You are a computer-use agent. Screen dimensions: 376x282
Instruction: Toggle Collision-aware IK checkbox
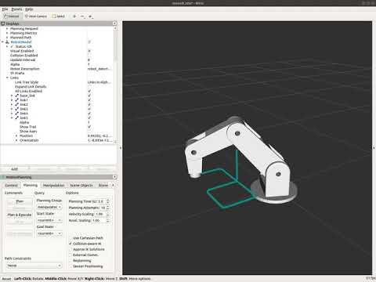click(x=70, y=244)
